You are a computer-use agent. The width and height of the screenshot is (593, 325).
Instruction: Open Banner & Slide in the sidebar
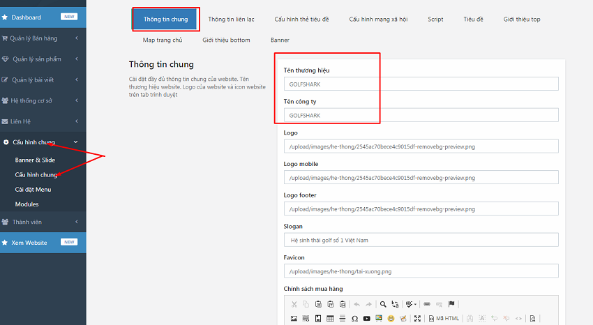(x=35, y=160)
